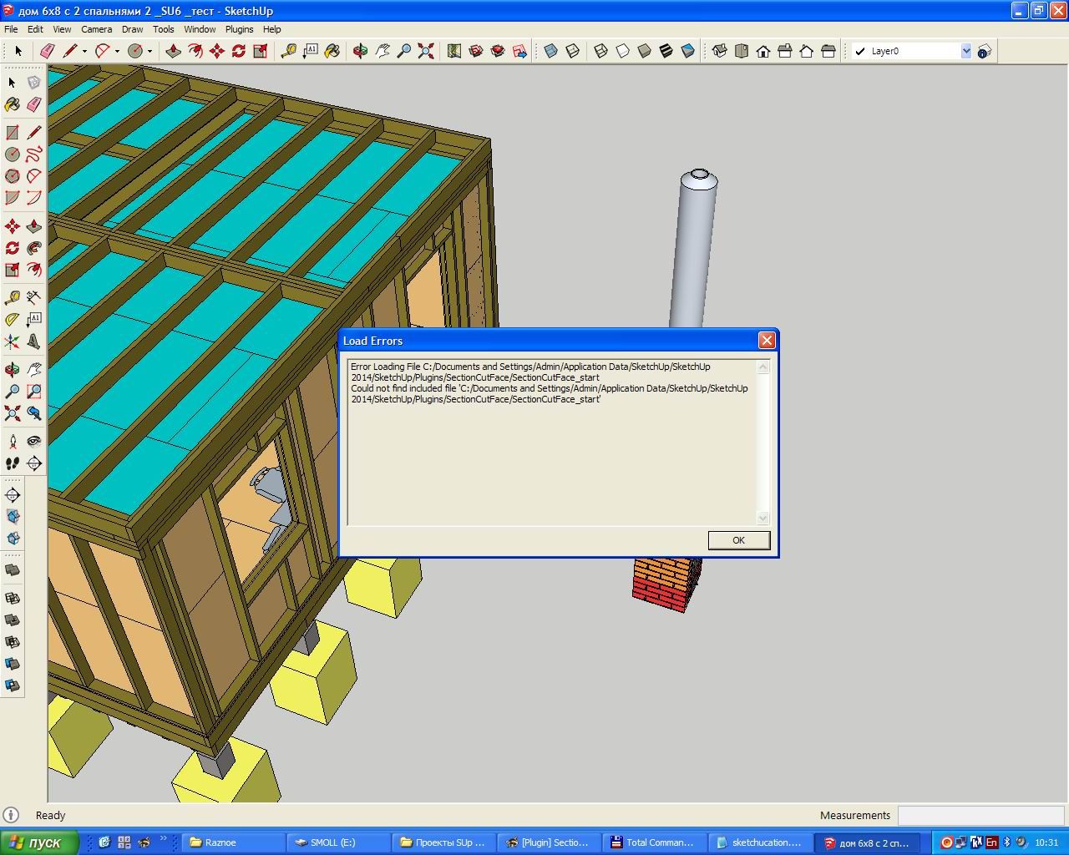Viewport: 1069px width, 855px height.
Task: Choose the 3D Text tool
Action: (34, 341)
